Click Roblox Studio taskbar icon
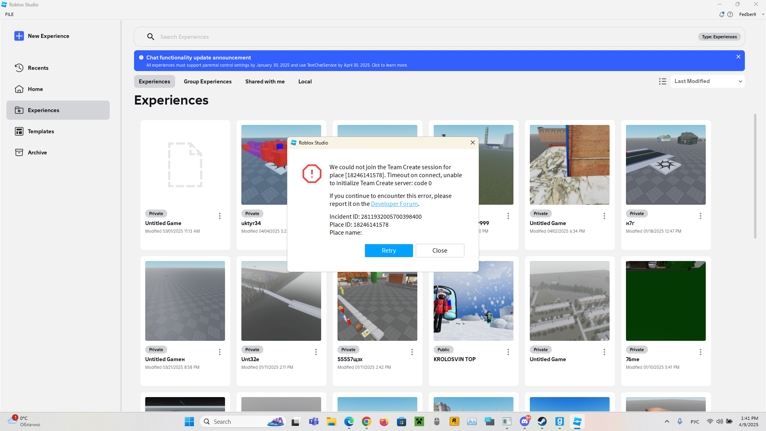Viewport: 766px width, 431px height. [577, 421]
